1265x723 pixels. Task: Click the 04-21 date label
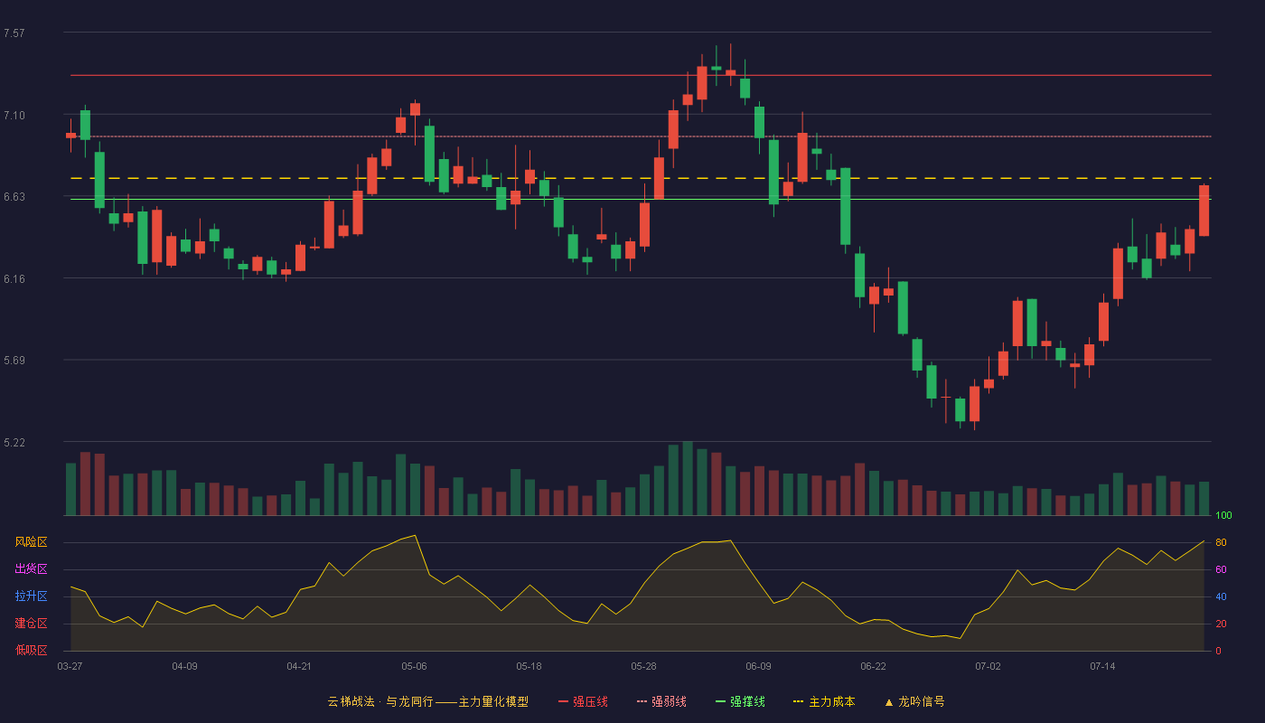tap(299, 666)
